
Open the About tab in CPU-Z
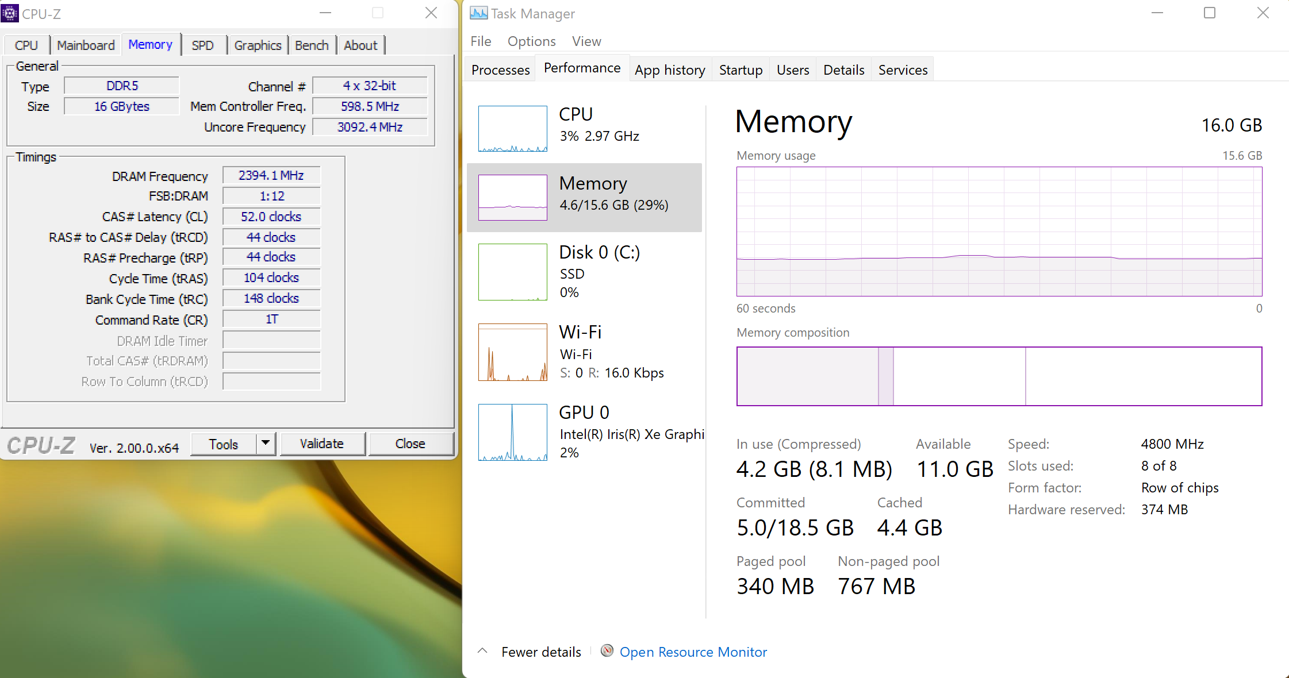[x=360, y=45]
